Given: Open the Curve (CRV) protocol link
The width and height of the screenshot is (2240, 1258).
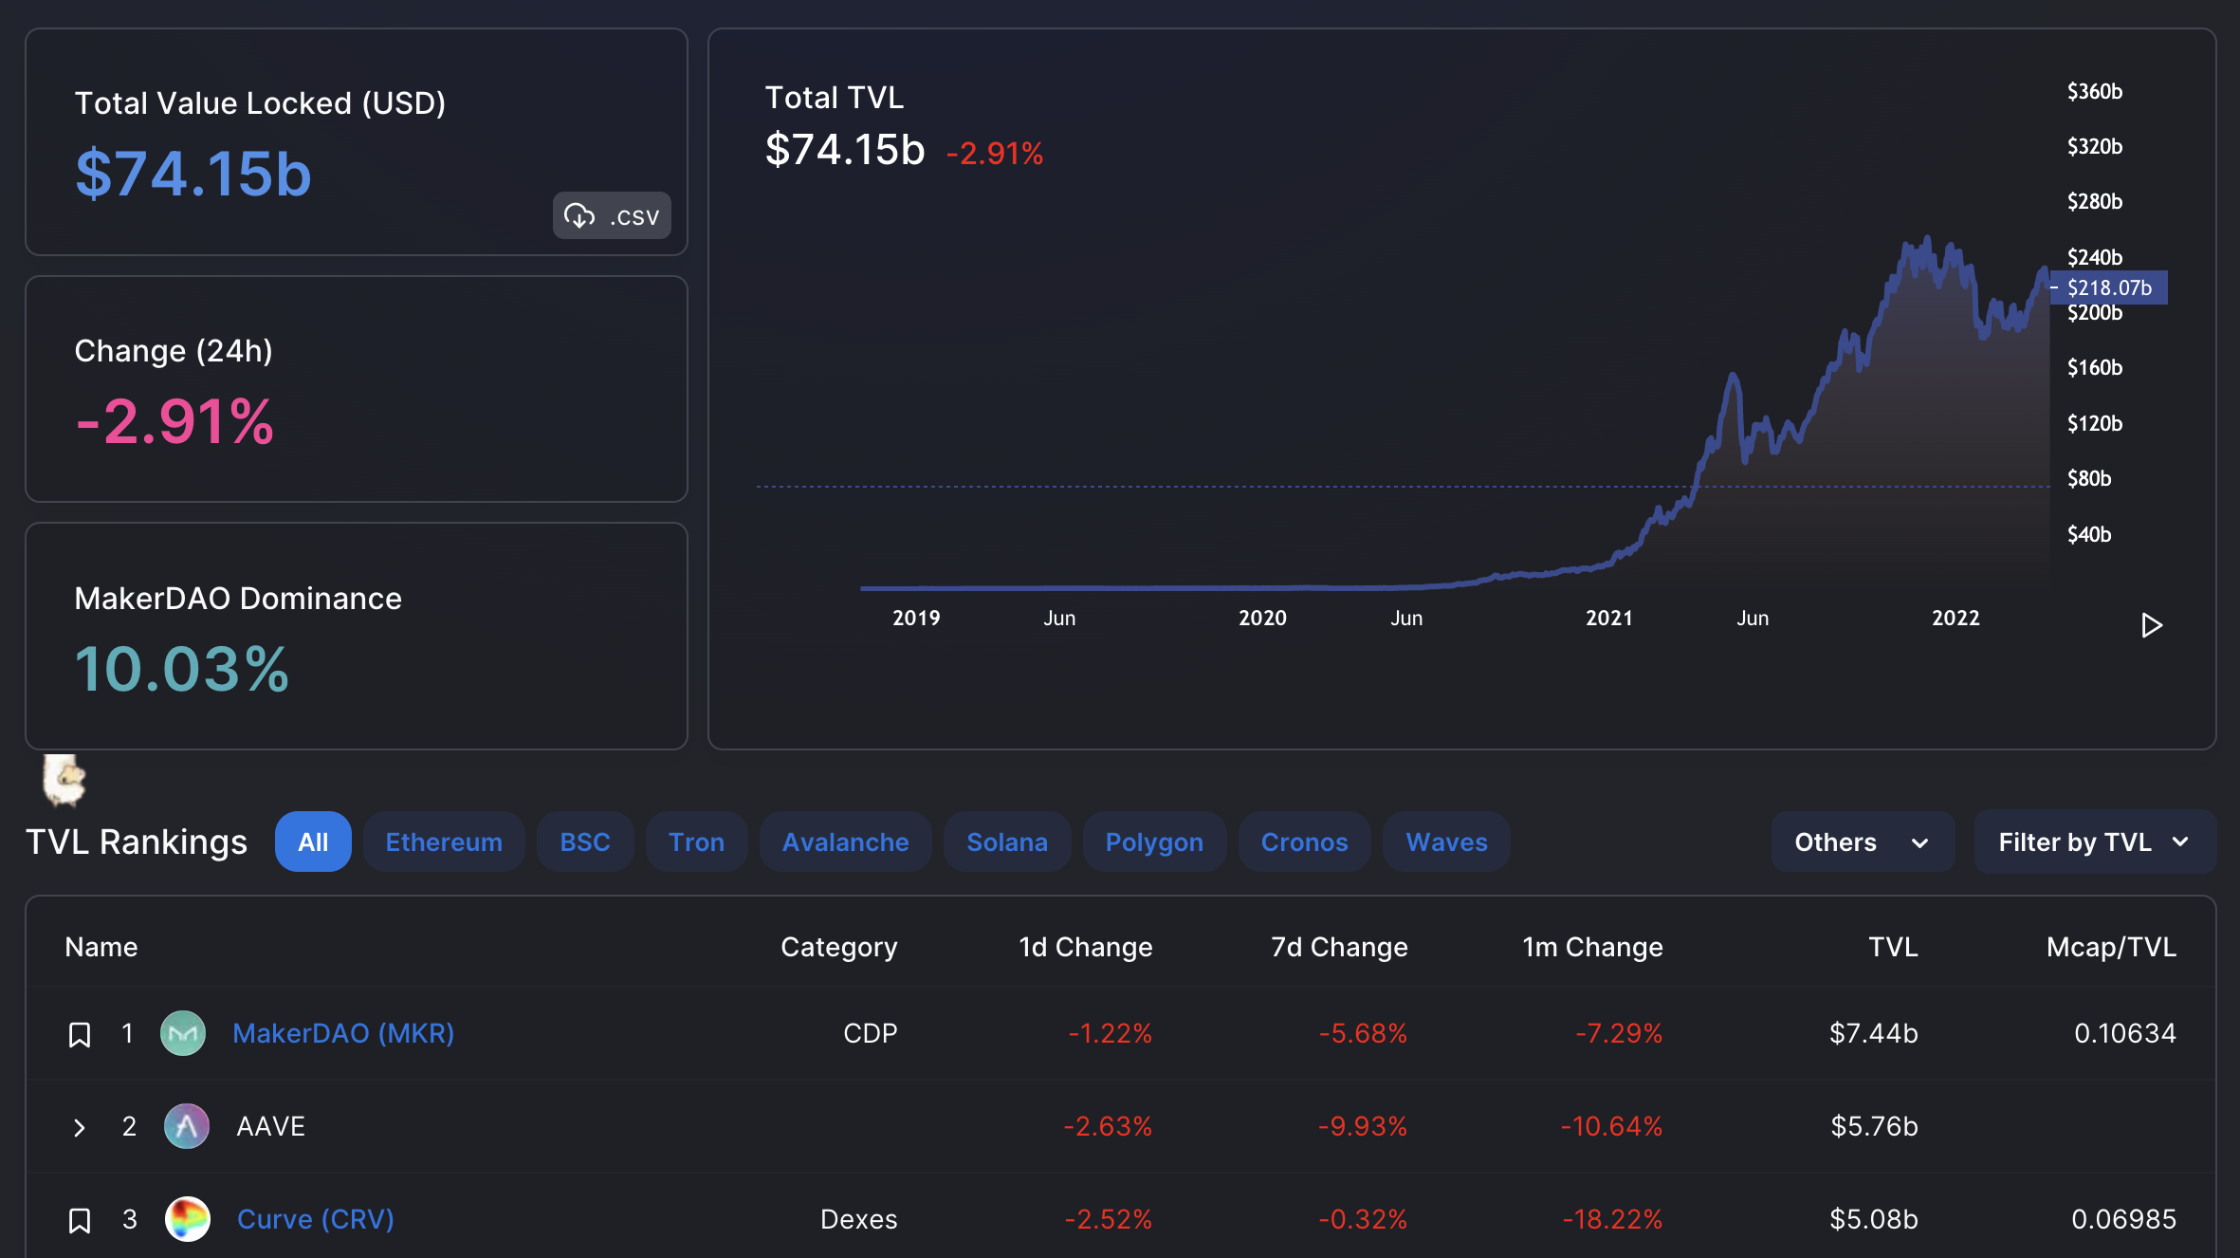Looking at the screenshot, I should [315, 1219].
